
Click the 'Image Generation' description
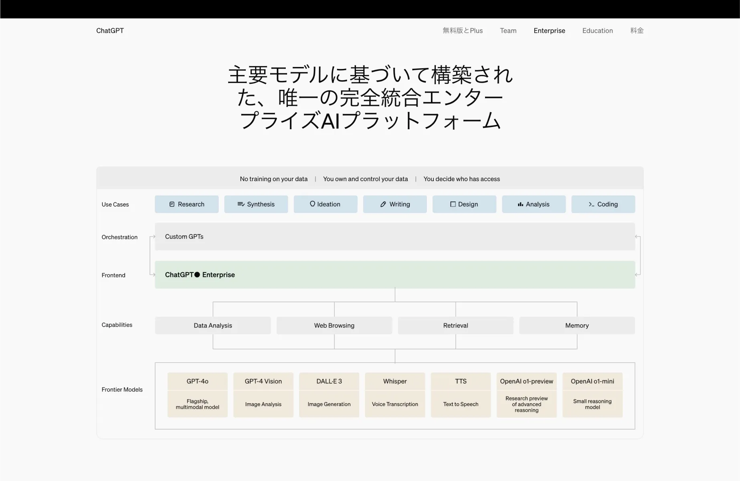click(329, 404)
